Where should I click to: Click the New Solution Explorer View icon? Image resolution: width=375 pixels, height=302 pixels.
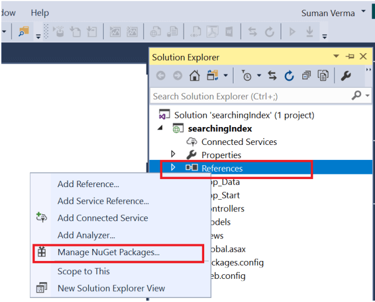point(42,288)
